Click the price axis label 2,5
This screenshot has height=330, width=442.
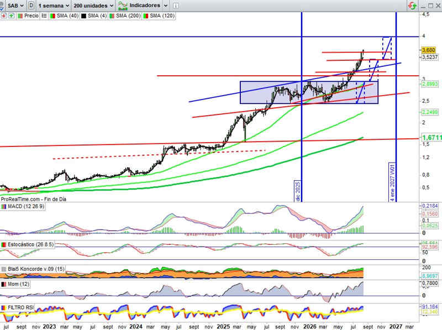[x=425, y=101]
